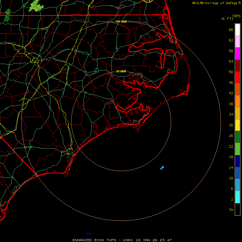242x242 pixels.
Task: Click the bright yellow legend swatch
Action: (237, 125)
